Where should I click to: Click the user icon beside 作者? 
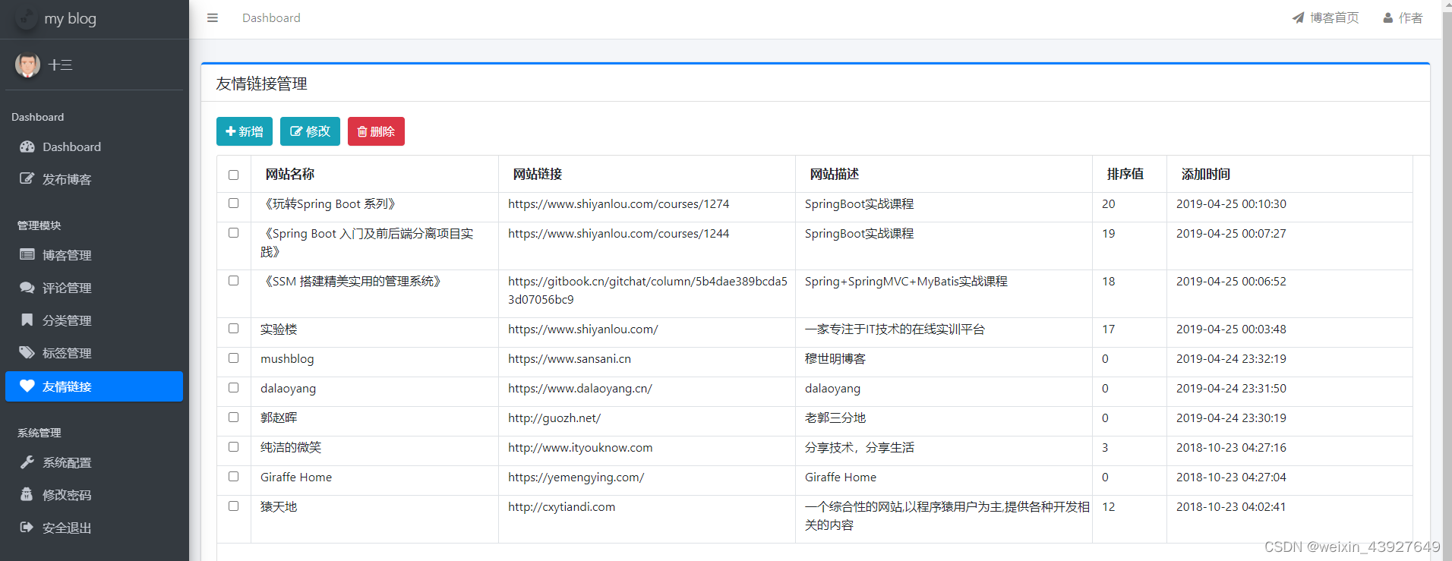pos(1388,17)
